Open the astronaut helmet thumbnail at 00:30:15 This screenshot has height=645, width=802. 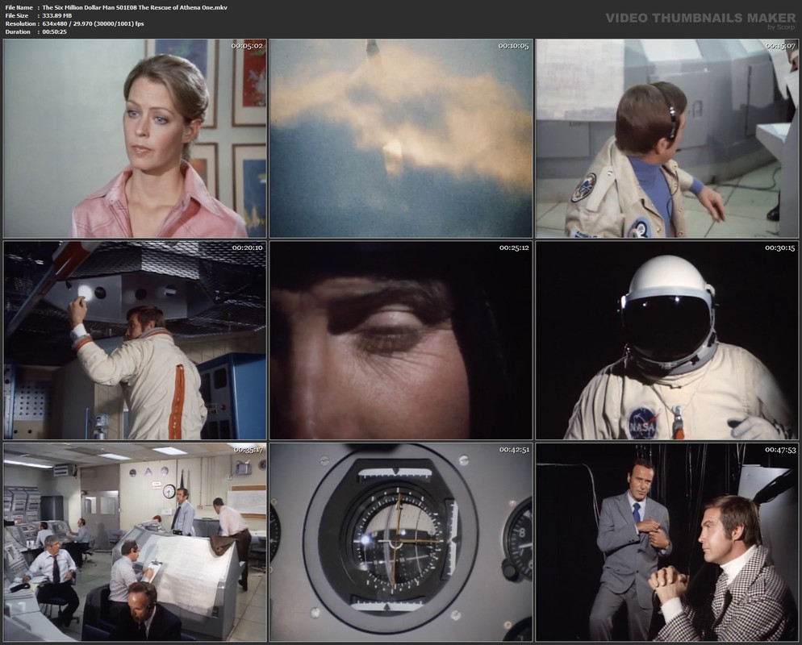pyautogui.click(x=667, y=340)
